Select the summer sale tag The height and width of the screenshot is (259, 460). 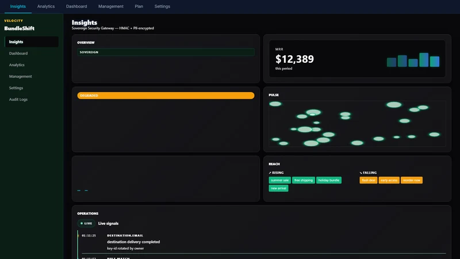(279, 180)
